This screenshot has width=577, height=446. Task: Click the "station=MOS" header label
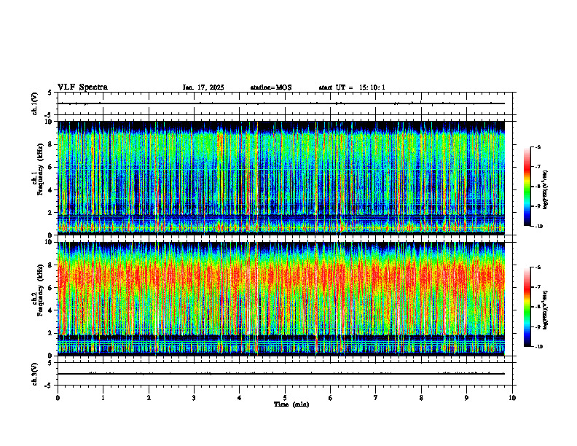(x=271, y=87)
